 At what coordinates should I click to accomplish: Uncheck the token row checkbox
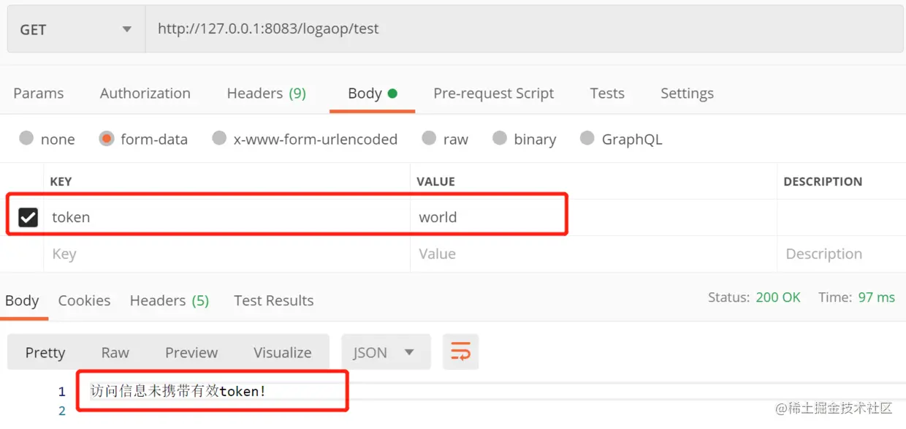[28, 217]
